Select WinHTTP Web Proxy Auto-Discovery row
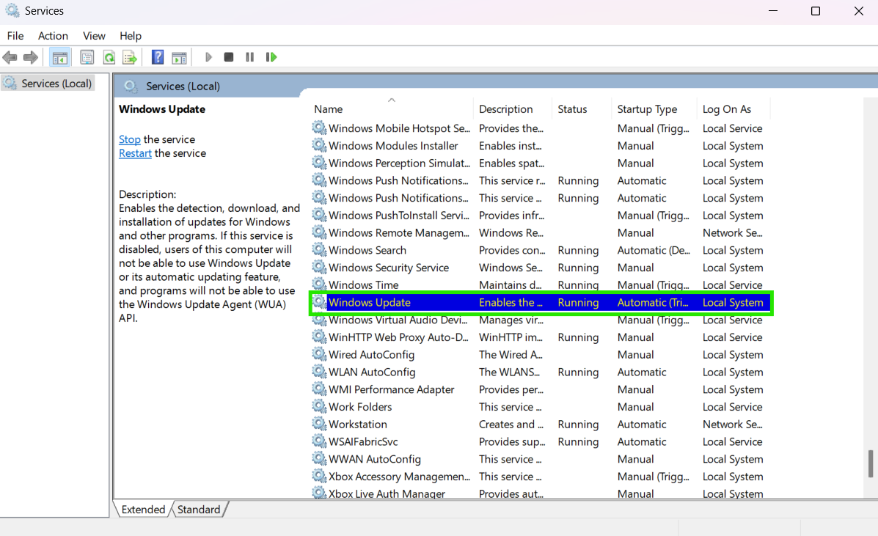The width and height of the screenshot is (878, 536). [x=541, y=337]
